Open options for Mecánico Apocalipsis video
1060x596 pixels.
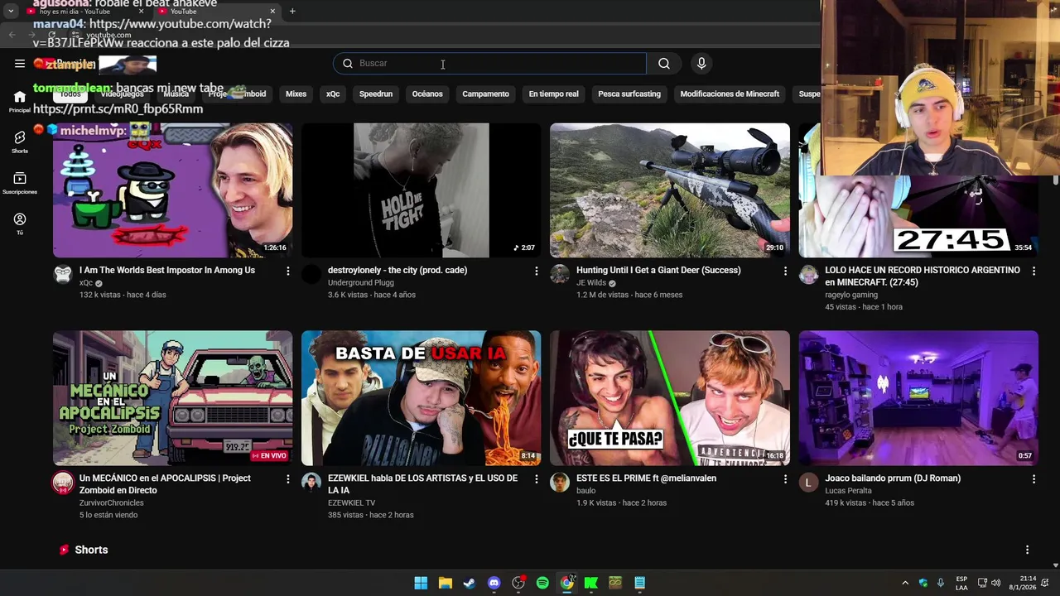[288, 478]
